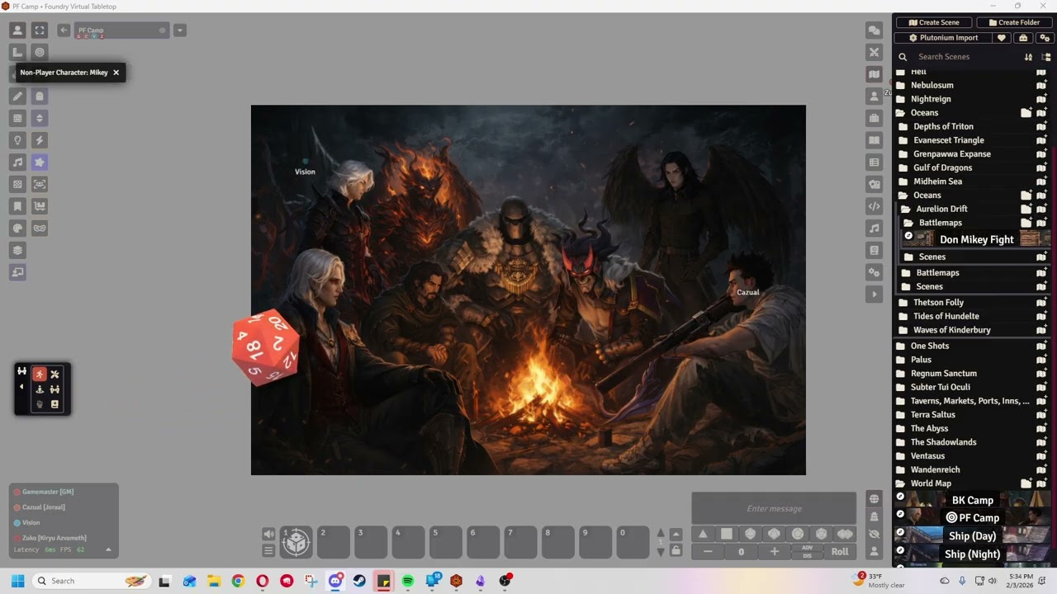The width and height of the screenshot is (1057, 594).
Task: Open the scene navigation dropdown arrow
Action: 180,31
